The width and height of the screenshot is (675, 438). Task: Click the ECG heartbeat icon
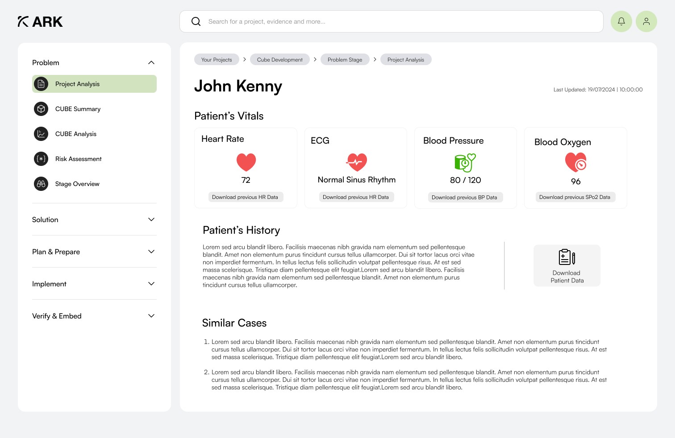tap(356, 162)
